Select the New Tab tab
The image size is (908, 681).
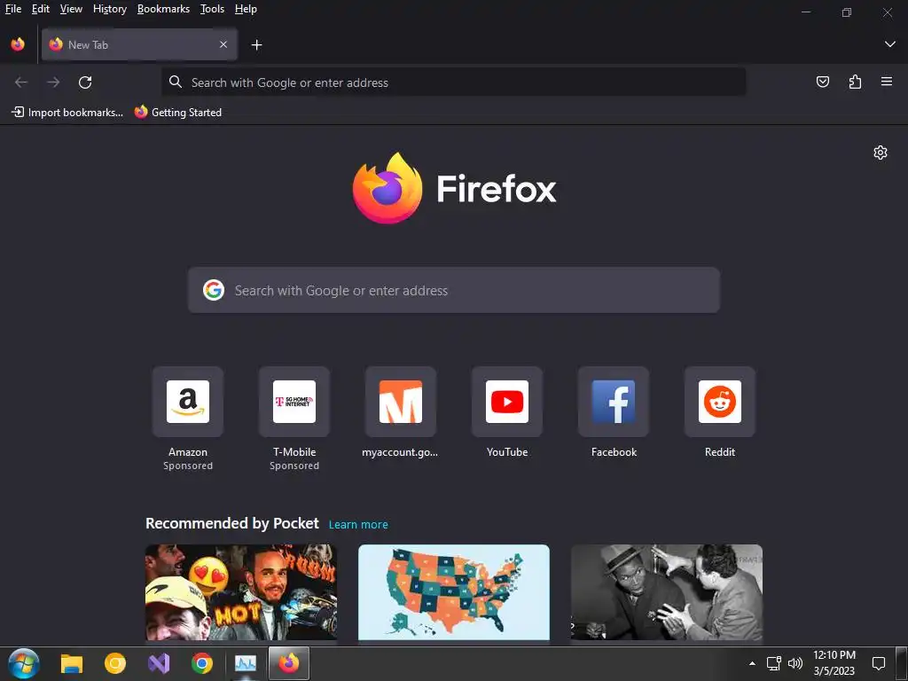139,44
